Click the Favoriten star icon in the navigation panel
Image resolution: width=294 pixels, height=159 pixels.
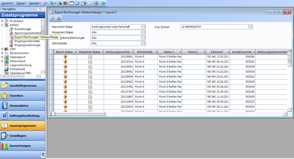click(5, 96)
